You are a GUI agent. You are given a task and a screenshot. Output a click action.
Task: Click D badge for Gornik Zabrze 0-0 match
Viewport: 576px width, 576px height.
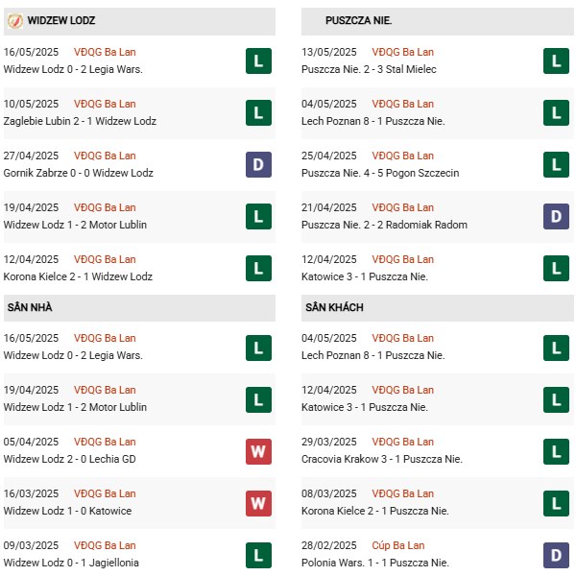click(258, 164)
